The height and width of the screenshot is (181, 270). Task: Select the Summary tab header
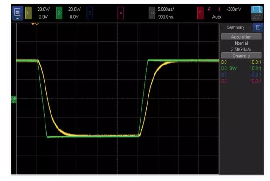coord(236,27)
